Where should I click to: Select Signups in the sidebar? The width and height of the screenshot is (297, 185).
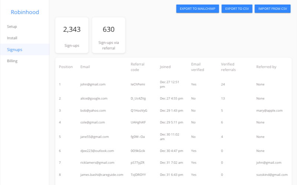pos(14,50)
